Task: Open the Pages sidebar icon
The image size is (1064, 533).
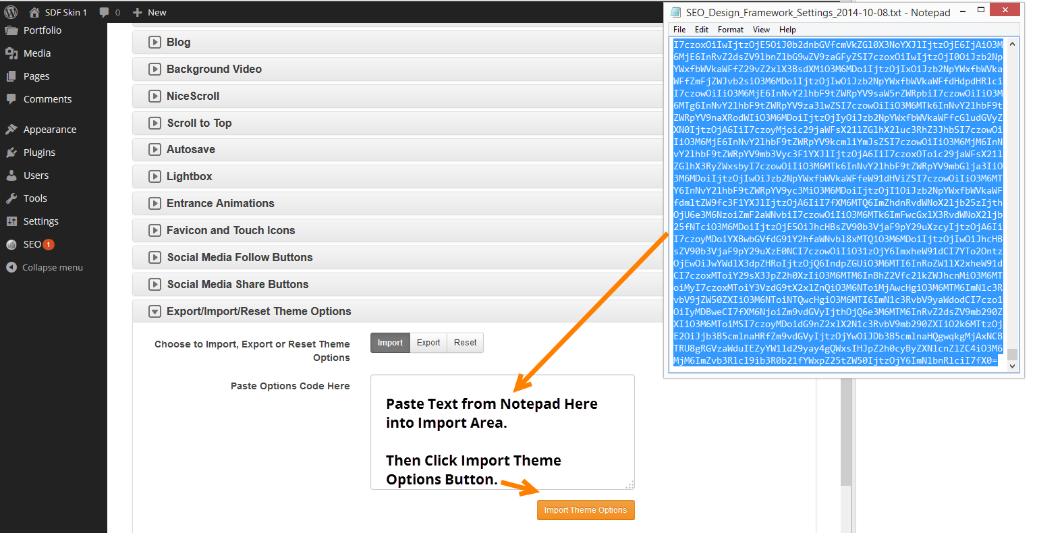Action: point(11,76)
